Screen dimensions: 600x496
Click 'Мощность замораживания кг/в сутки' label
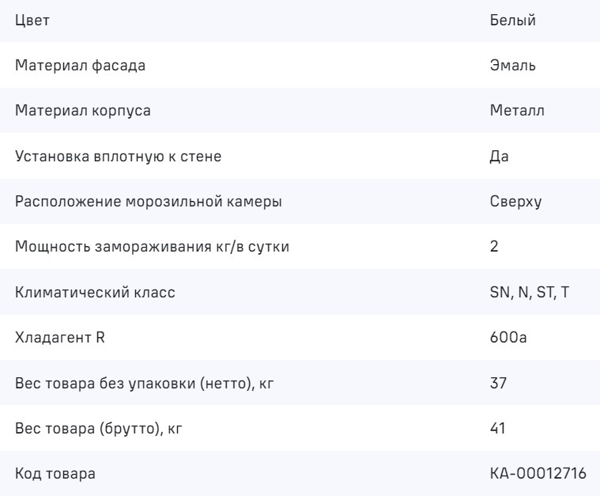pos(153,247)
